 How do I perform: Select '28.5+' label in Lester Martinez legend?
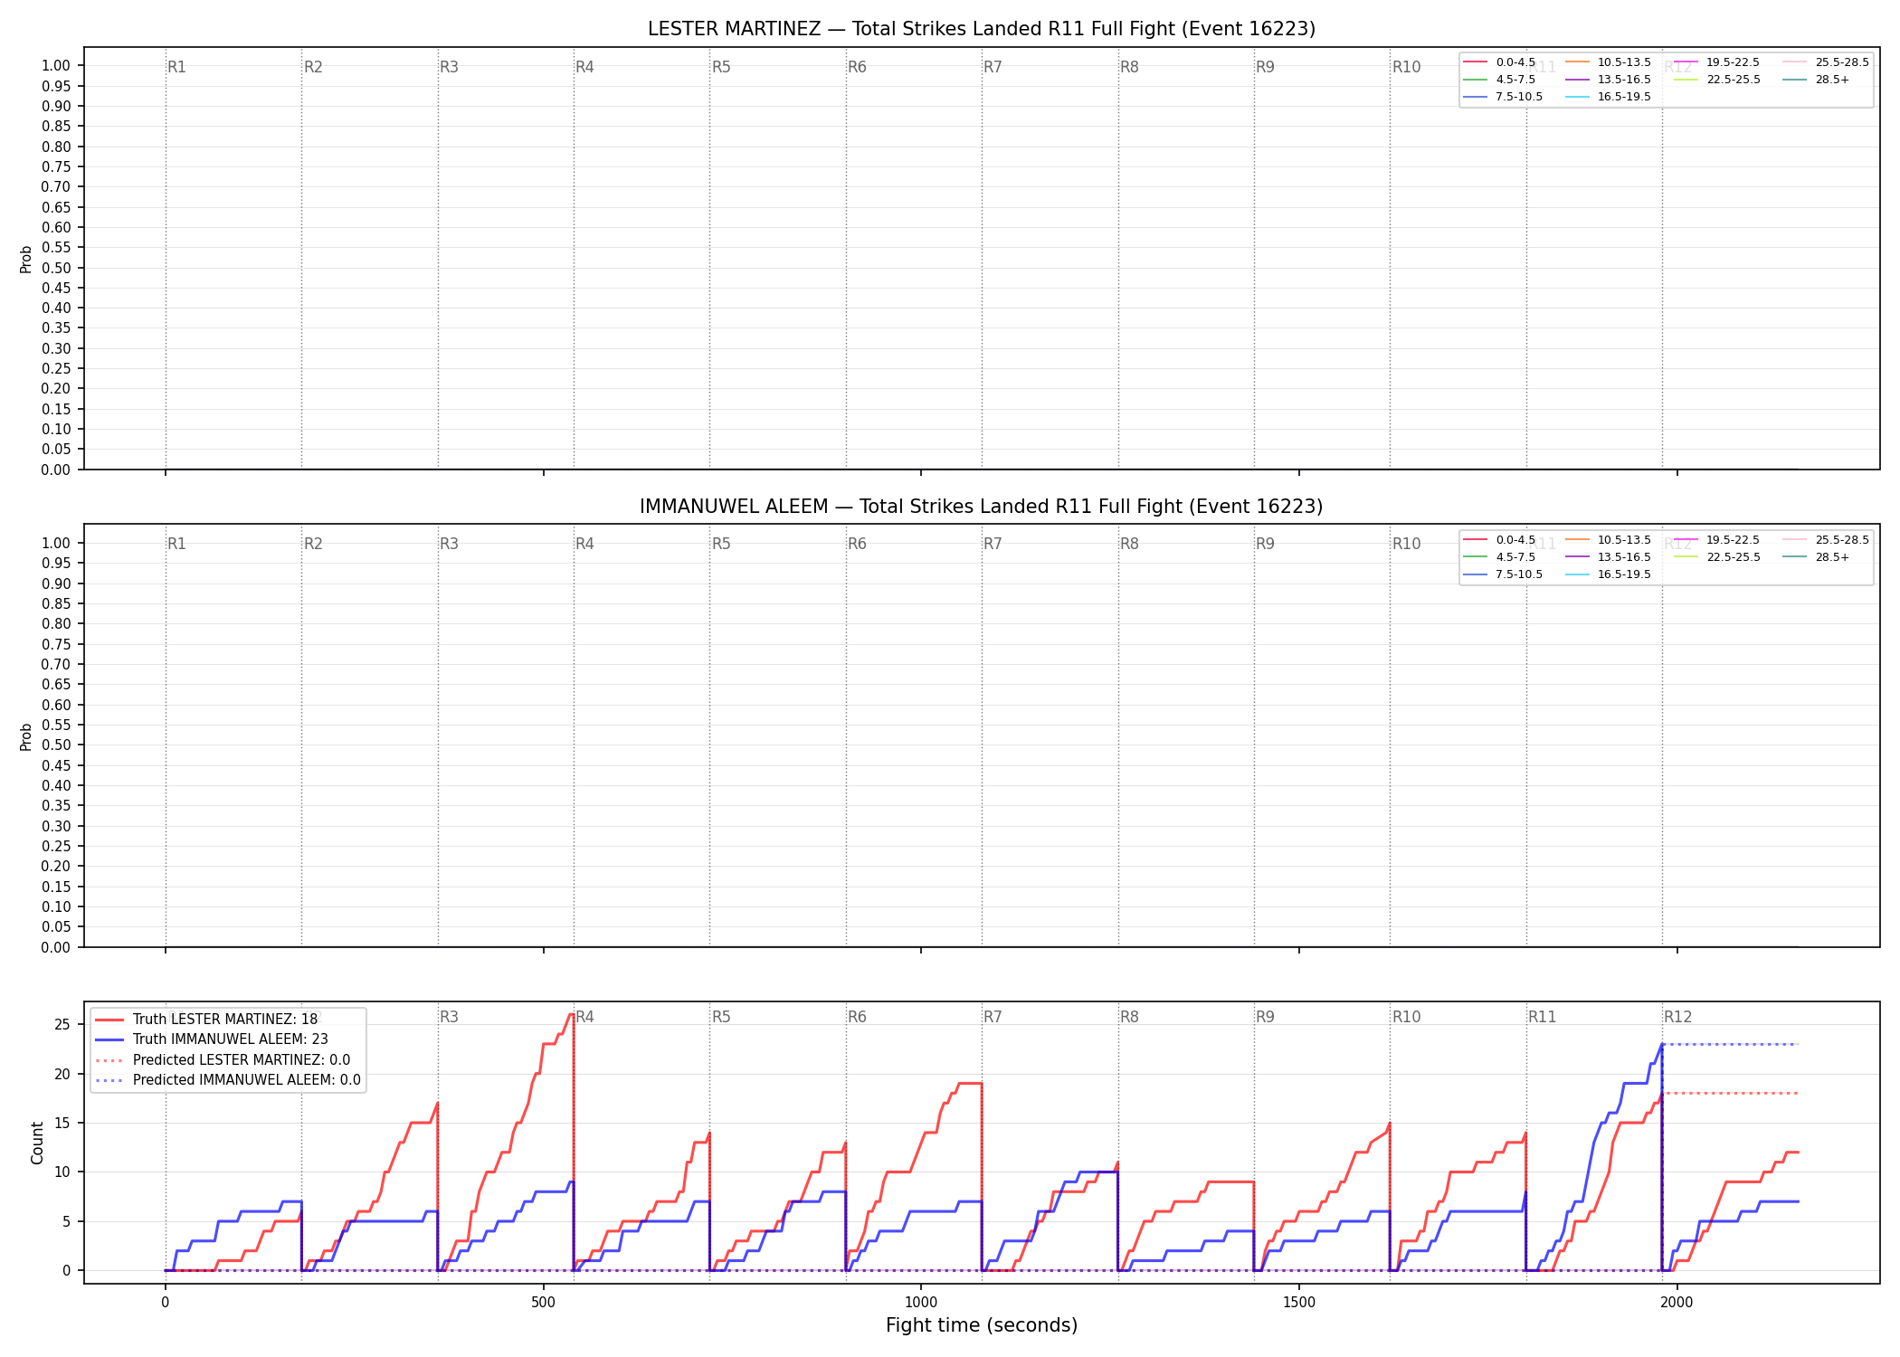click(1832, 80)
